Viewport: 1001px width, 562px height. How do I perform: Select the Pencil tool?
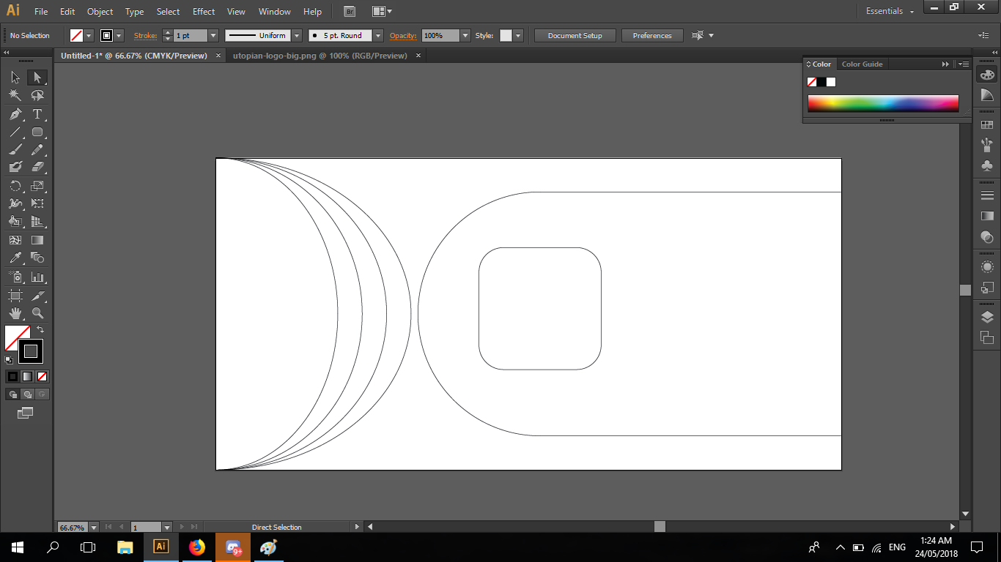[37, 150]
